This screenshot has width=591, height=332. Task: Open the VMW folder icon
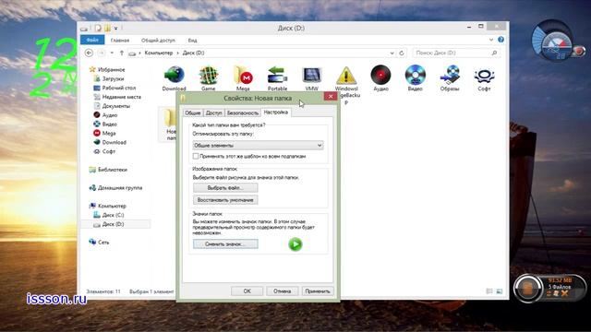tap(312, 75)
